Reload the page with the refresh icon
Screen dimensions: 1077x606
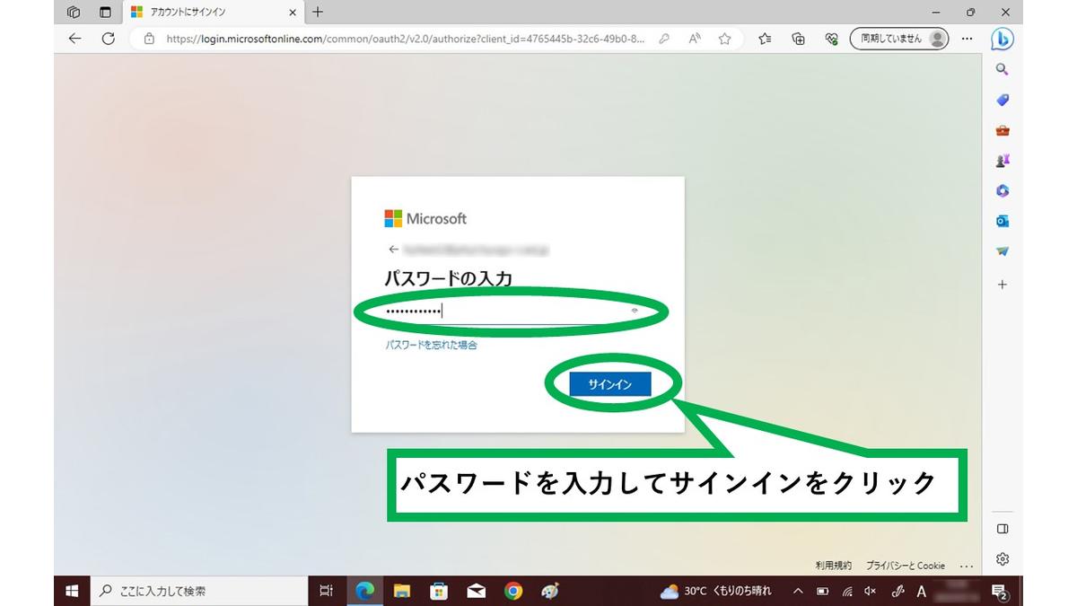(109, 39)
